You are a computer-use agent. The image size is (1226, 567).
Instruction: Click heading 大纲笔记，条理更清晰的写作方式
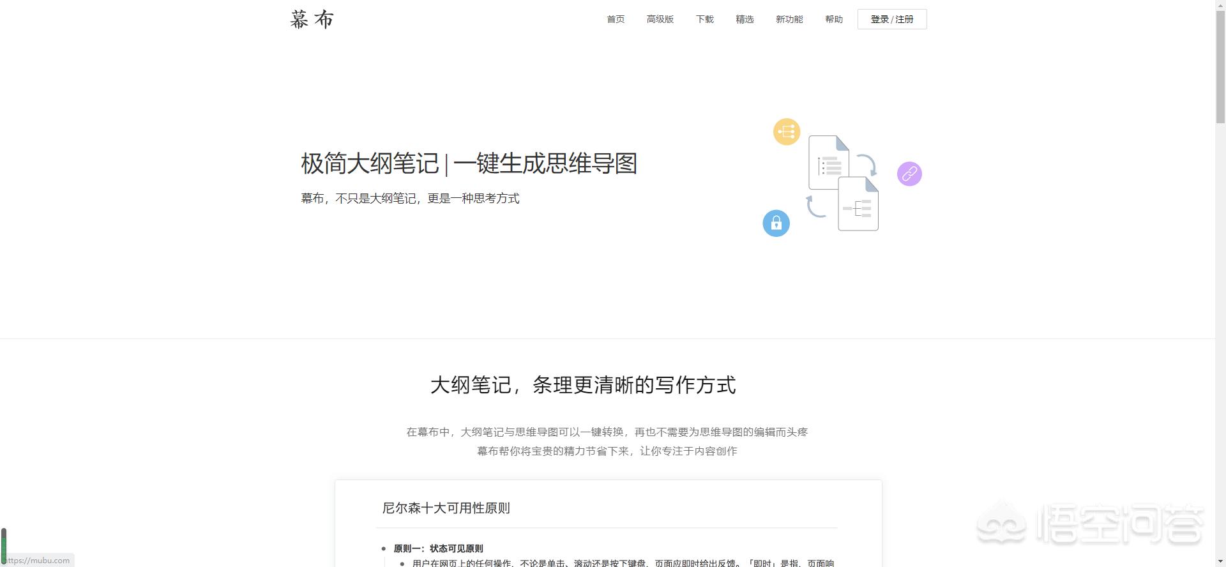coord(583,385)
